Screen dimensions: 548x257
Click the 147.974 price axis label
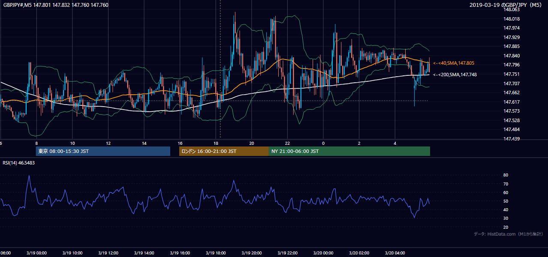tap(511, 28)
